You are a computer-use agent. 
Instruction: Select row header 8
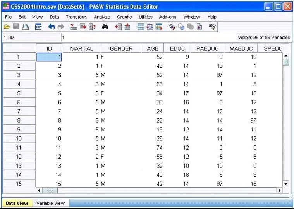pos(19,120)
